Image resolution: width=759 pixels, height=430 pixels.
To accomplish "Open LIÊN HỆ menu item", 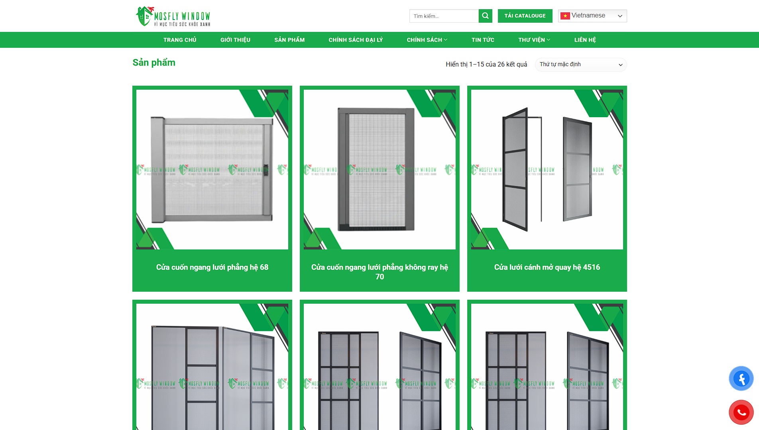I will [x=585, y=40].
